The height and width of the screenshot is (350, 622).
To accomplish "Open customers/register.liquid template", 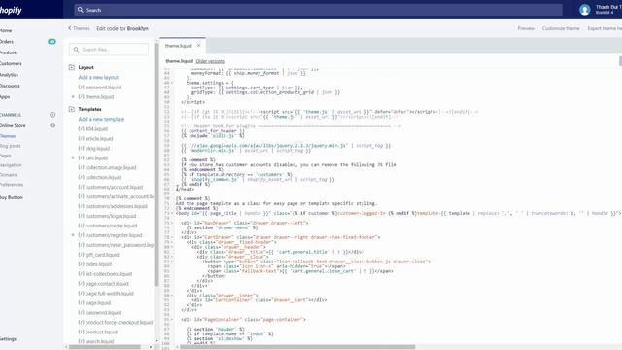I will coord(110,235).
